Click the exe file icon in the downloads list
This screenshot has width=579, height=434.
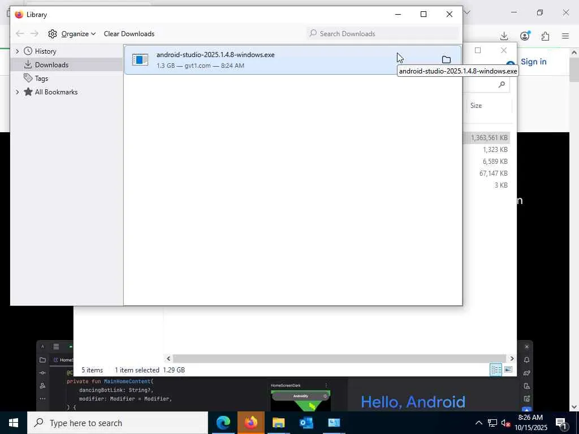[140, 60]
